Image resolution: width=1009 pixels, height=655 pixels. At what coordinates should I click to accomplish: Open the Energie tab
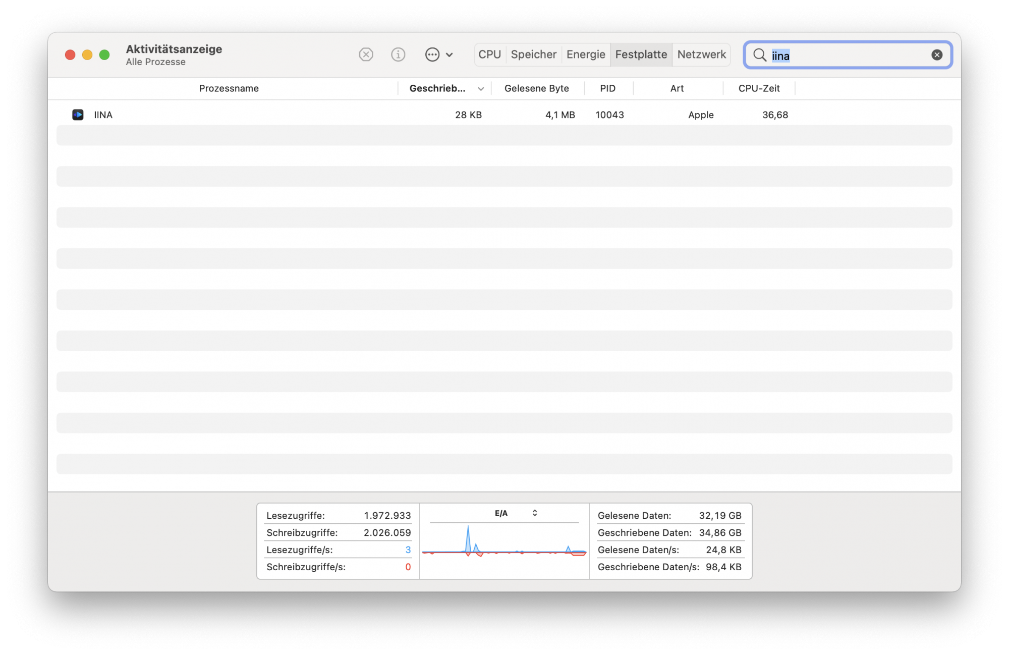(x=585, y=54)
